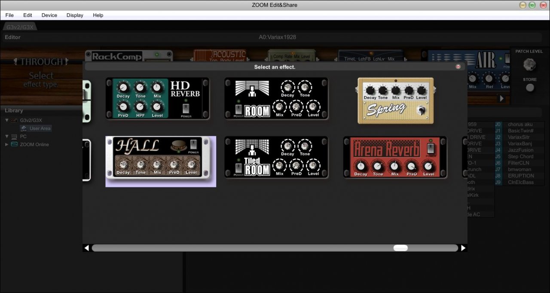Click the Level knob on Spring pedal
Viewport: 550px width, 293px height.
tap(422, 90)
